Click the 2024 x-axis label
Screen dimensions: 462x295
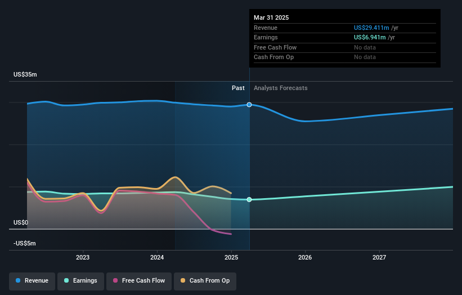click(157, 257)
